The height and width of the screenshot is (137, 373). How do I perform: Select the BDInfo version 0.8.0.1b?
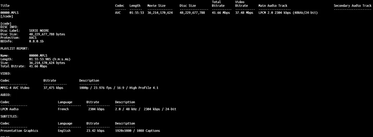[x=36, y=41]
